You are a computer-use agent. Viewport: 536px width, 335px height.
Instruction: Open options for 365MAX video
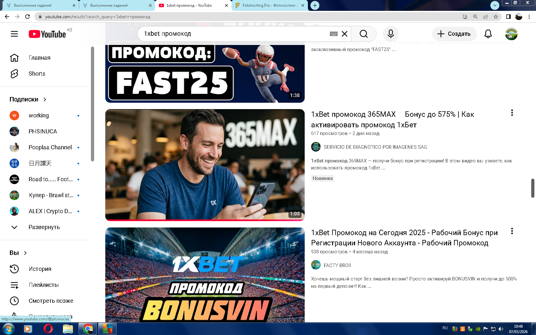[512, 113]
